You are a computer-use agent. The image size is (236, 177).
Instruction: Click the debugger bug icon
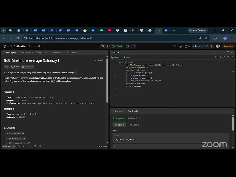pos(103,46)
